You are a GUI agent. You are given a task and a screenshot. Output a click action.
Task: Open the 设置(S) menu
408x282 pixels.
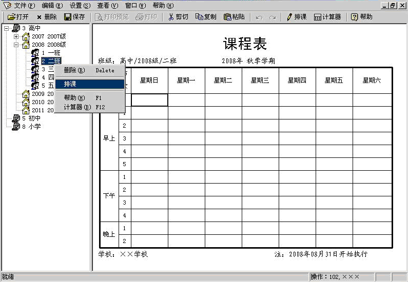pyautogui.click(x=80, y=5)
